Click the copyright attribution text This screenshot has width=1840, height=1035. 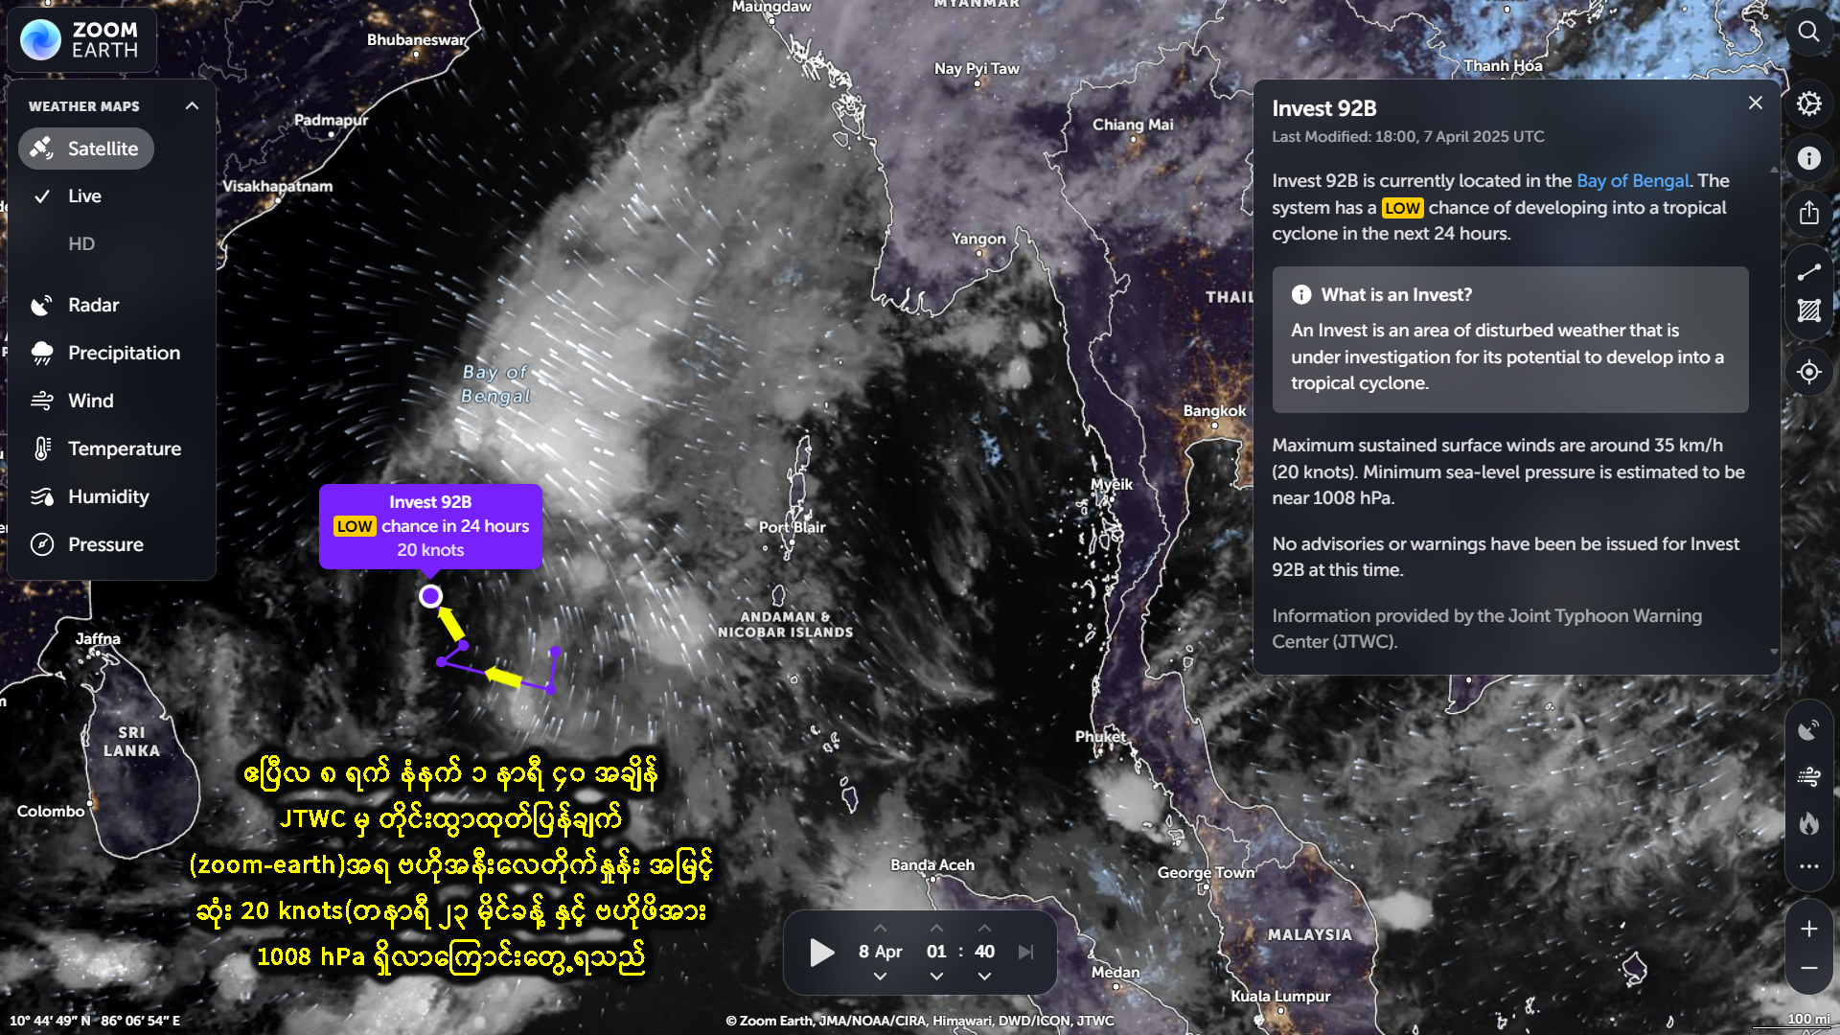tap(920, 1021)
